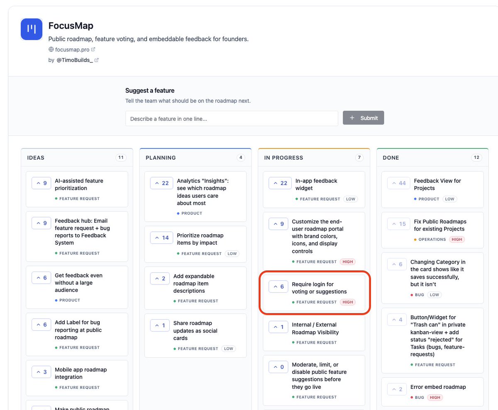Upvote the "In-app feedback widget" item
The image size is (498, 410).
coord(278,183)
